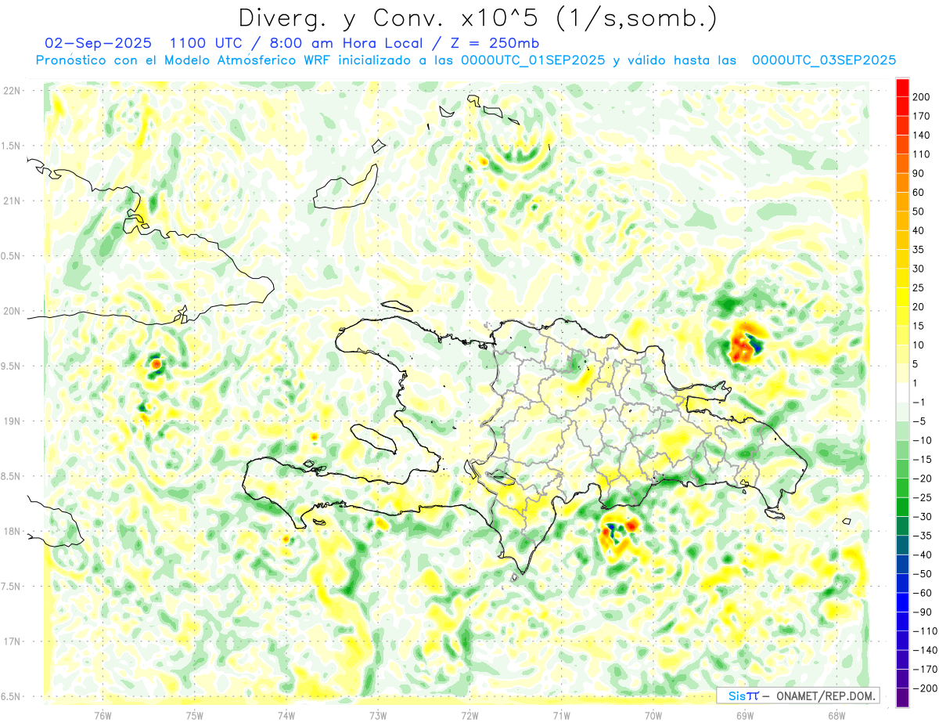Click the '9.5N' latitude label

[x=12, y=366]
